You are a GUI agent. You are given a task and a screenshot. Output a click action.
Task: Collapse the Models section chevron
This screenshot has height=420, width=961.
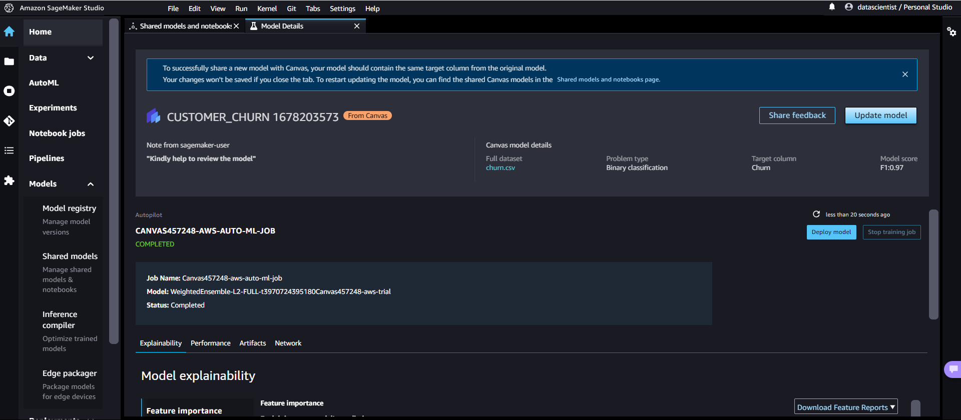(x=91, y=184)
